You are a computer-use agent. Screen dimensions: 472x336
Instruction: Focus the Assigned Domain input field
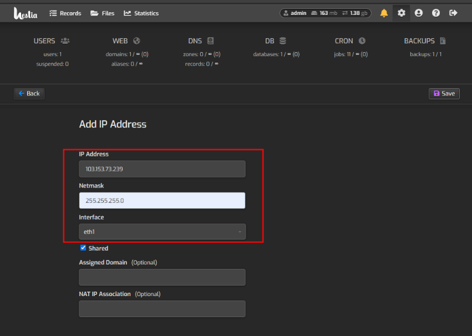pyautogui.click(x=163, y=277)
